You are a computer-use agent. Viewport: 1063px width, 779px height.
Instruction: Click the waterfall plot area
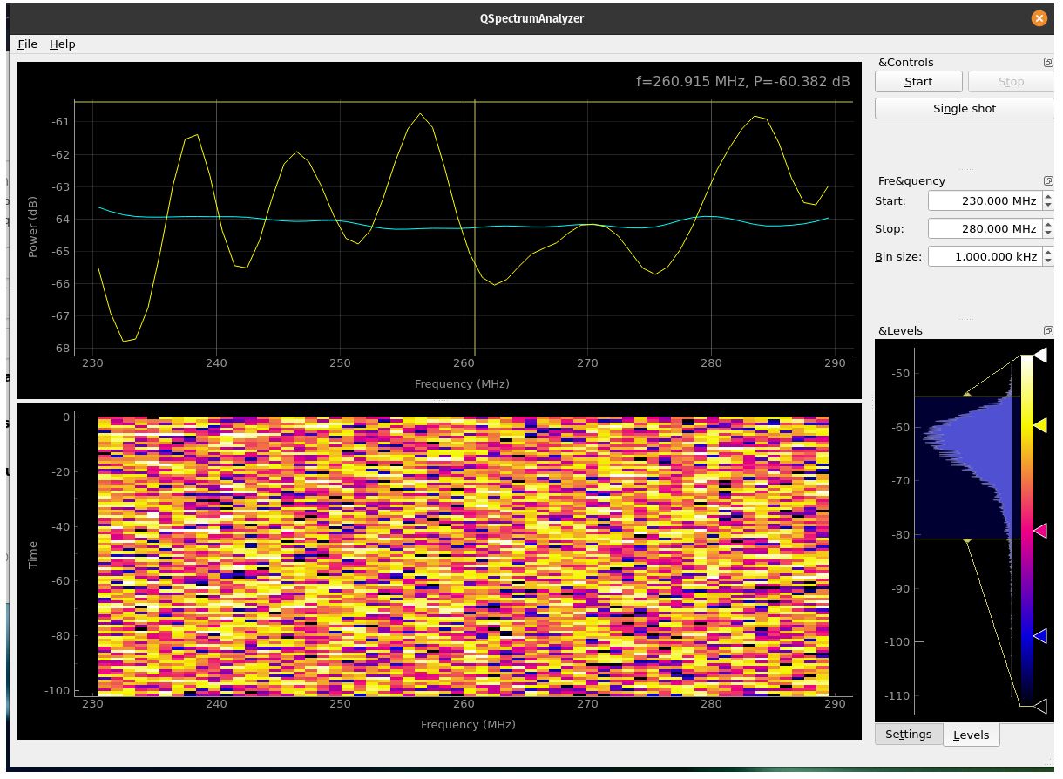pos(463,556)
